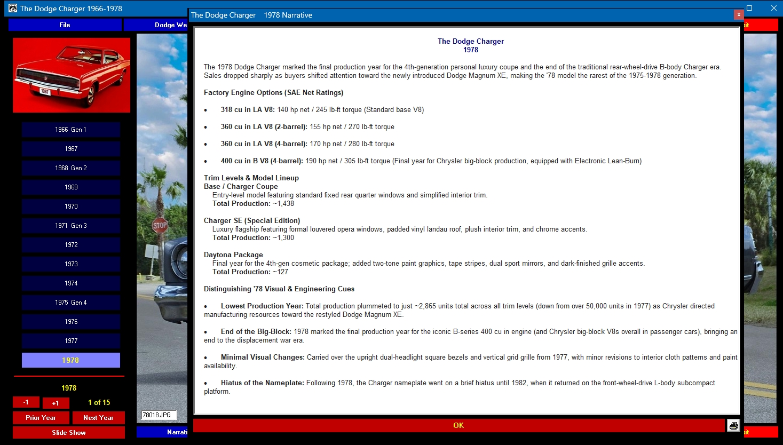This screenshot has width=783, height=445.
Task: Click the red 1967 Charger thumbnail image
Action: (72, 75)
